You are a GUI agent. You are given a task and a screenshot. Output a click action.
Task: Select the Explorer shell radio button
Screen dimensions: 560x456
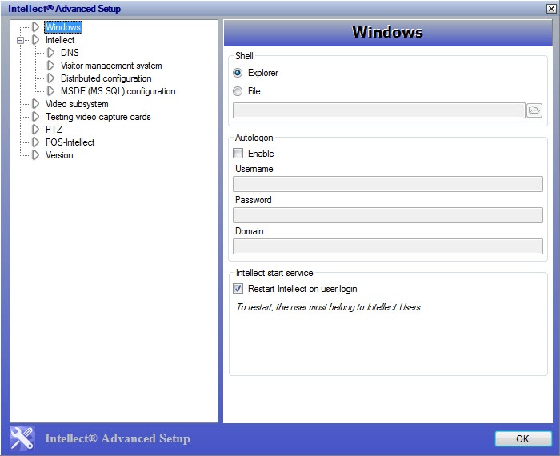point(238,73)
